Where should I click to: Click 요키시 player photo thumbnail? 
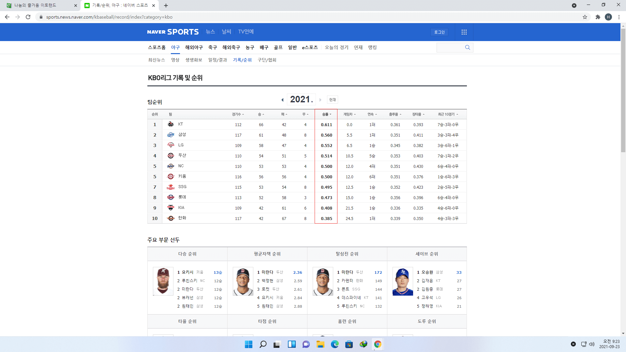(x=163, y=281)
